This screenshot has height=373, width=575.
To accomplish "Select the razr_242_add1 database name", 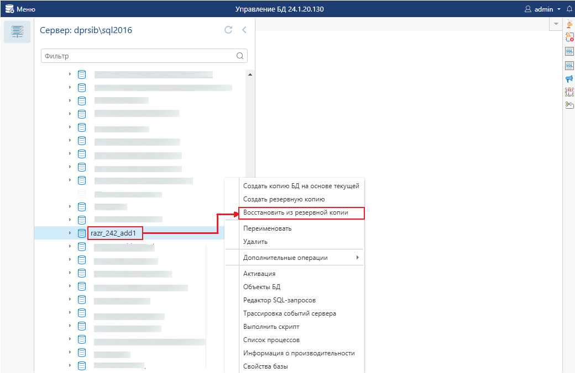I will coord(114,233).
